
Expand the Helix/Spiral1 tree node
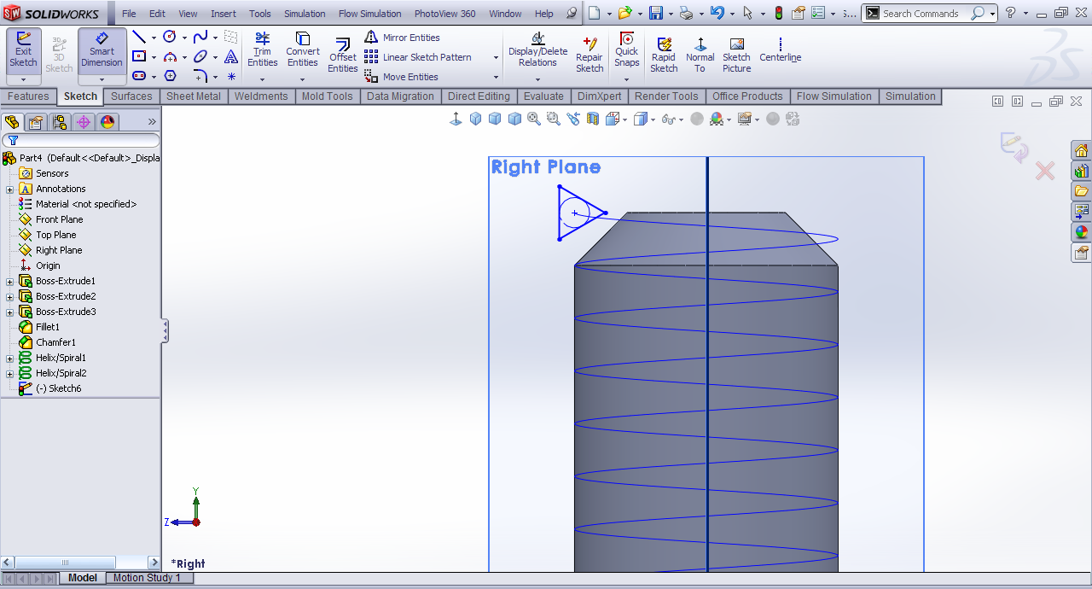(10, 358)
